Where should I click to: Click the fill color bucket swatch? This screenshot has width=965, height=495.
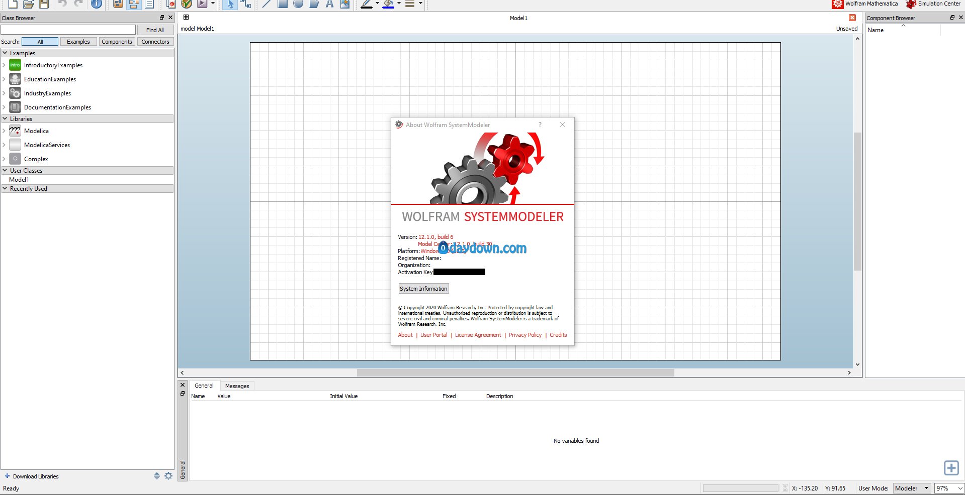[388, 4]
